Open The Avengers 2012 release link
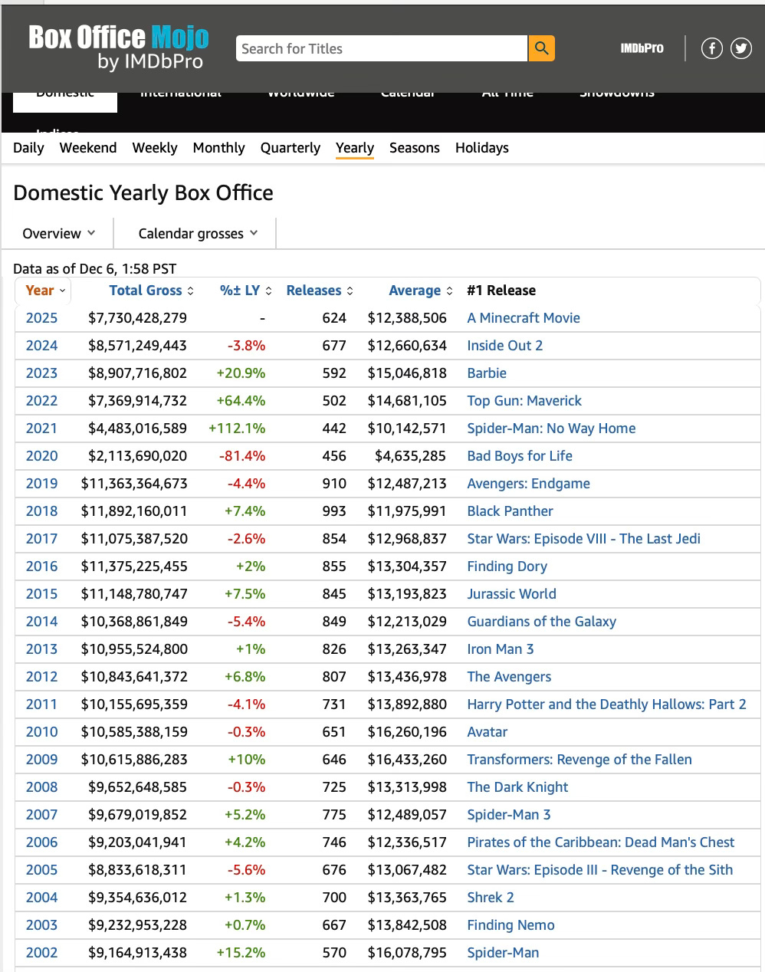765x972 pixels. pos(509,677)
